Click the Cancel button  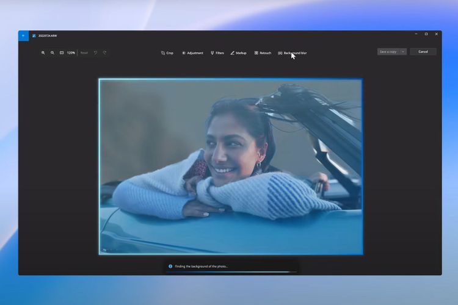pyautogui.click(x=423, y=52)
